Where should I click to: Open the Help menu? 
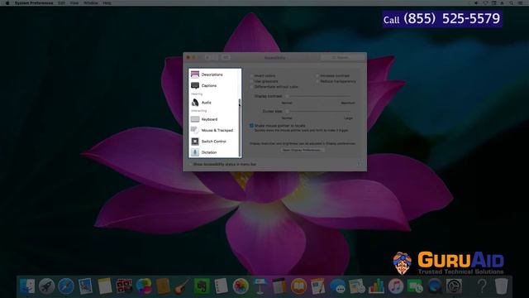pyautogui.click(x=107, y=2)
